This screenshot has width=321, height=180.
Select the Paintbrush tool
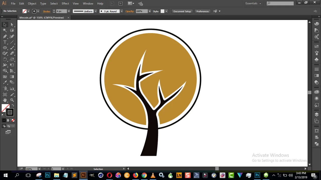click(x=12, y=48)
